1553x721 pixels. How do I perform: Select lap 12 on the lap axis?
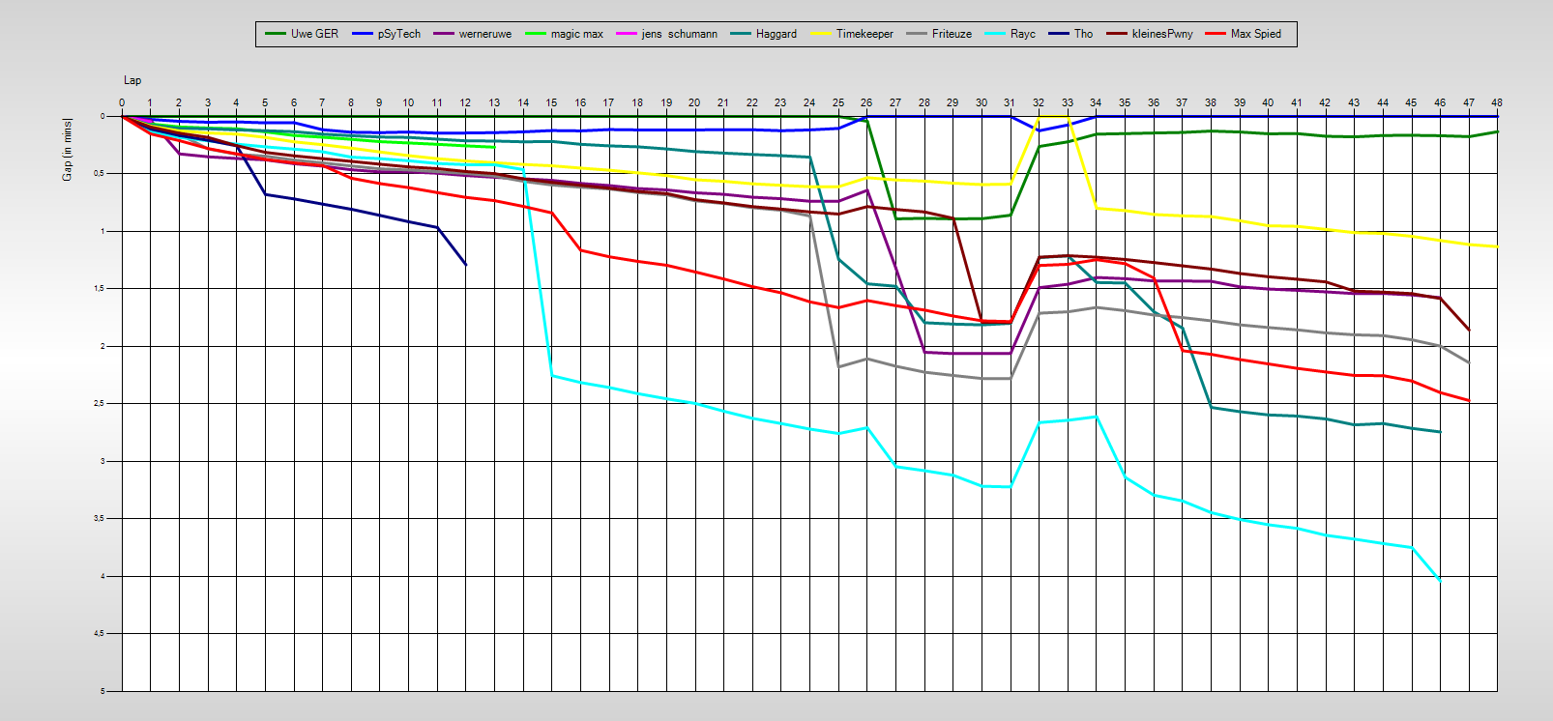(x=465, y=102)
